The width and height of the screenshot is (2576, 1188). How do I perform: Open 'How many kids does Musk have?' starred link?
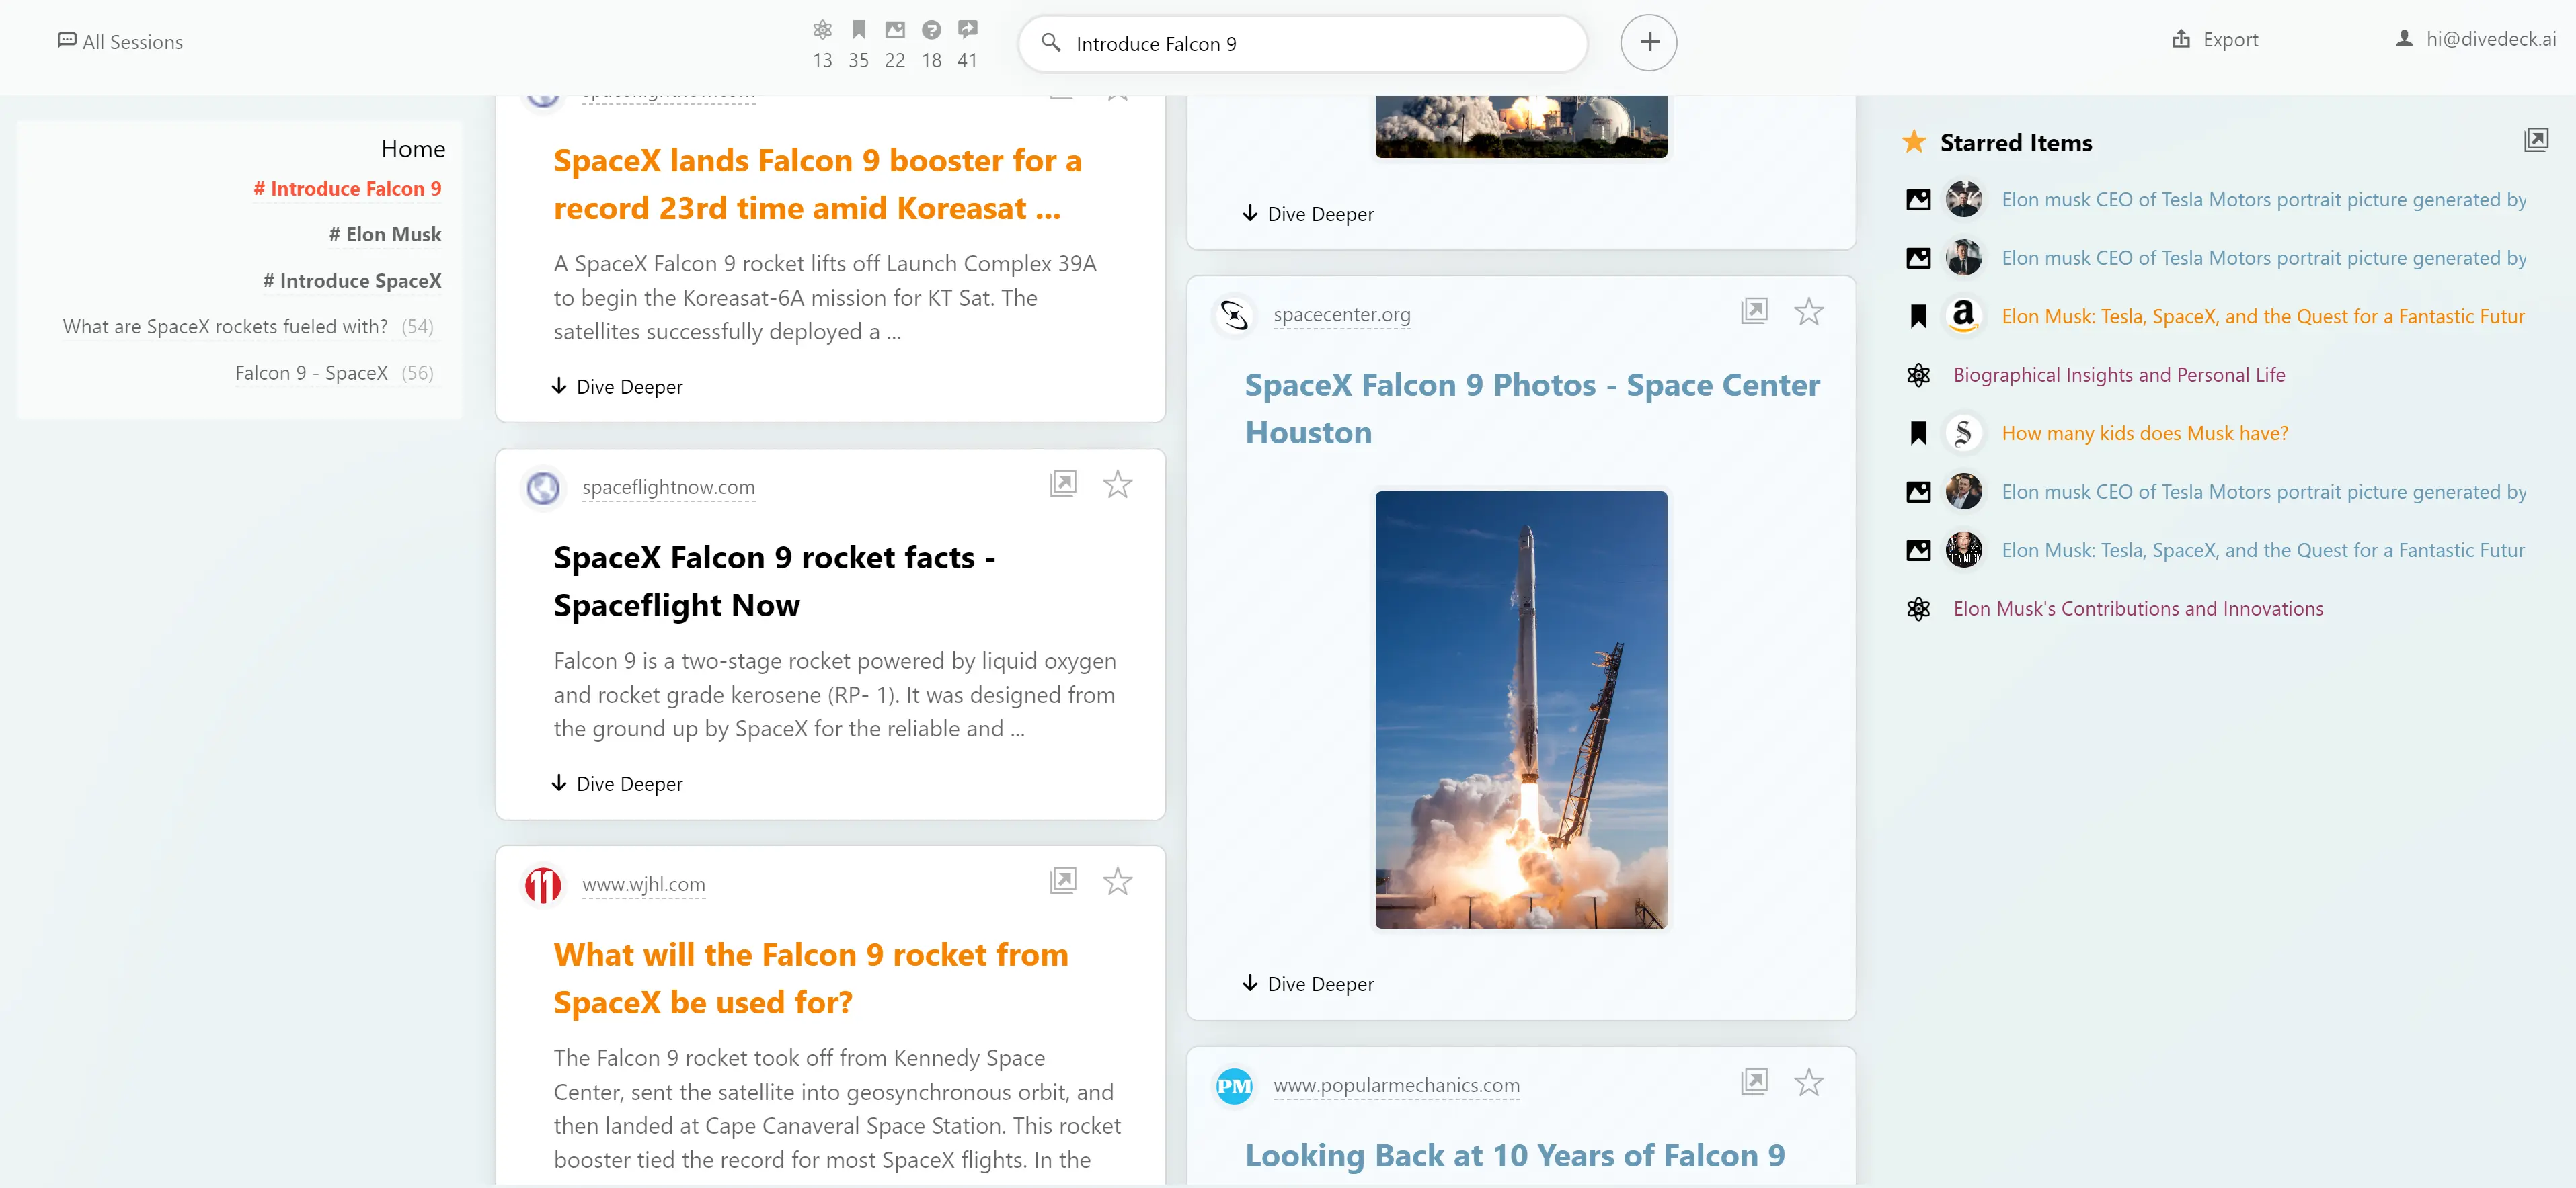pyautogui.click(x=2144, y=433)
